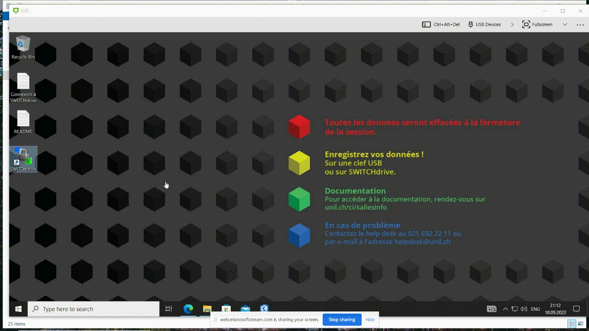Select the SWITCHdrive shortcut icon
This screenshot has width=589, height=331.
coord(23,159)
